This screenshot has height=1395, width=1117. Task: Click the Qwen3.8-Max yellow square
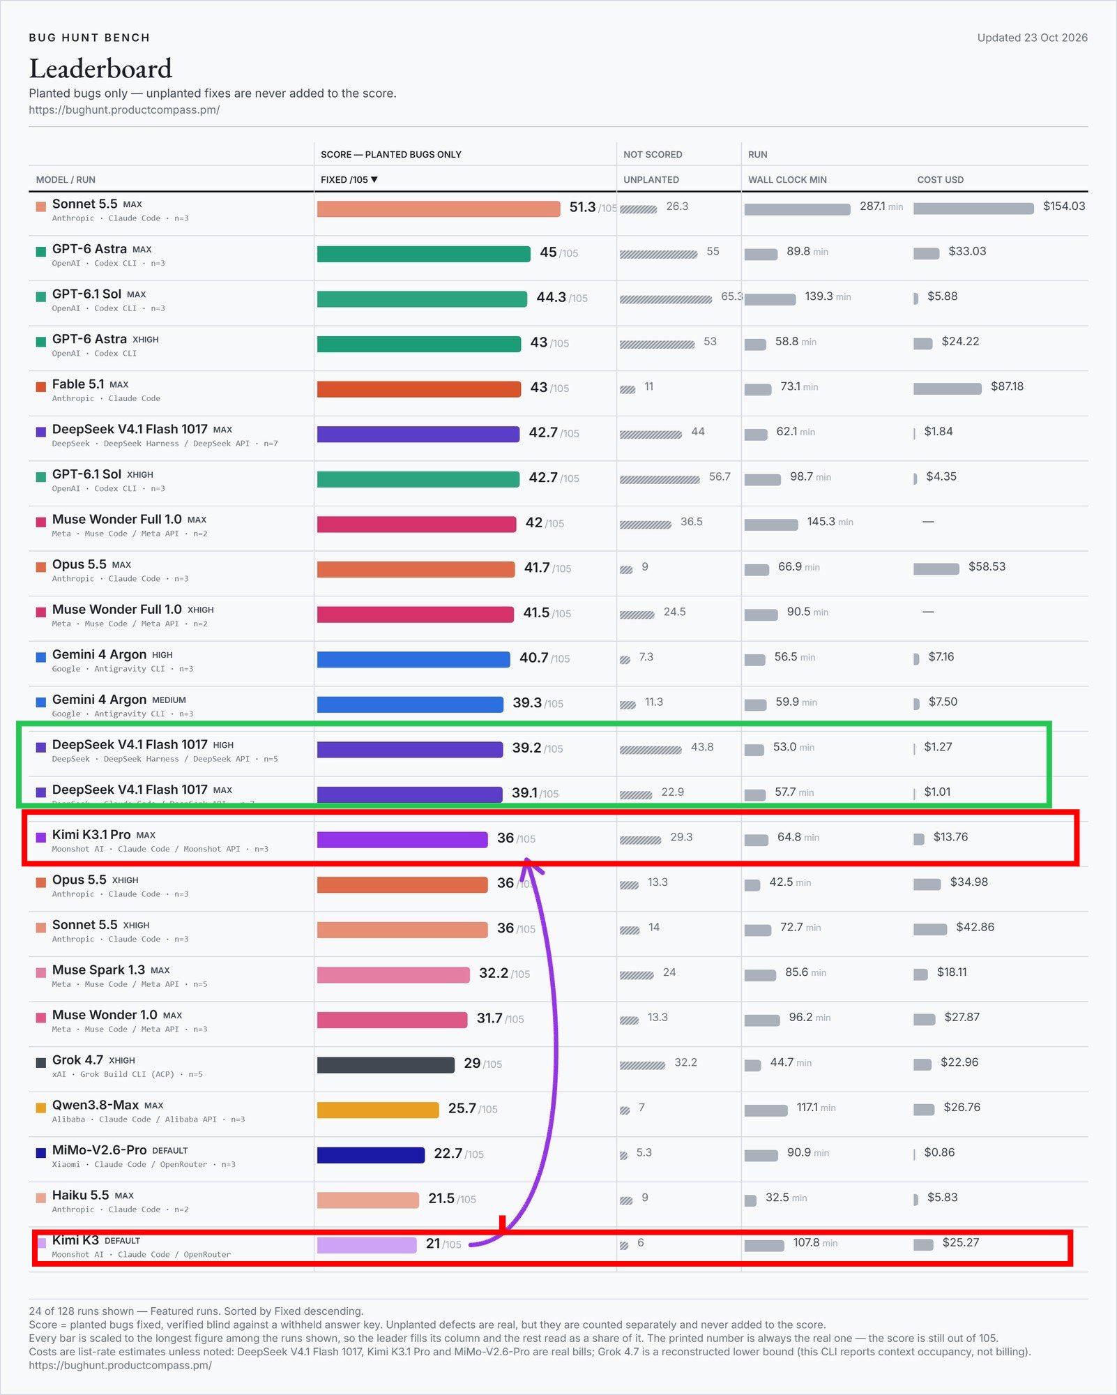[41, 1107]
